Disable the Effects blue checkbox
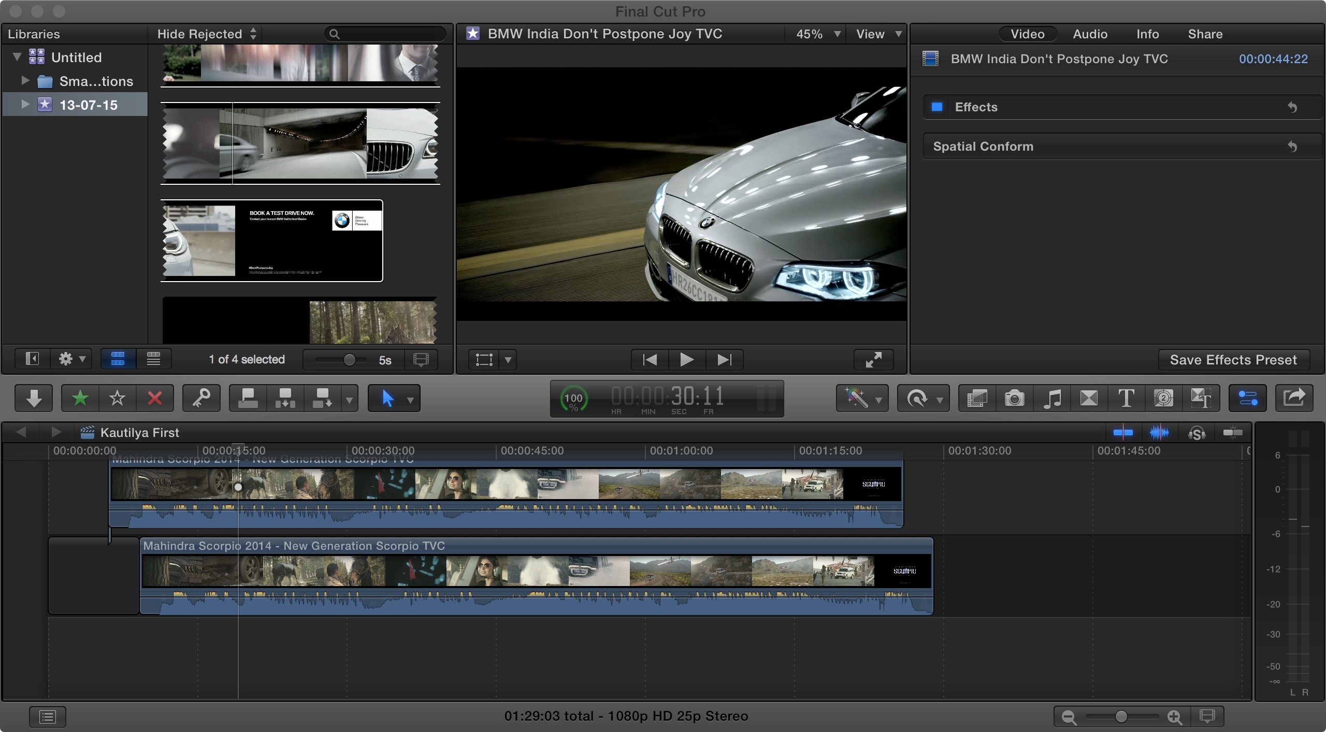The width and height of the screenshot is (1326, 732). (x=936, y=107)
